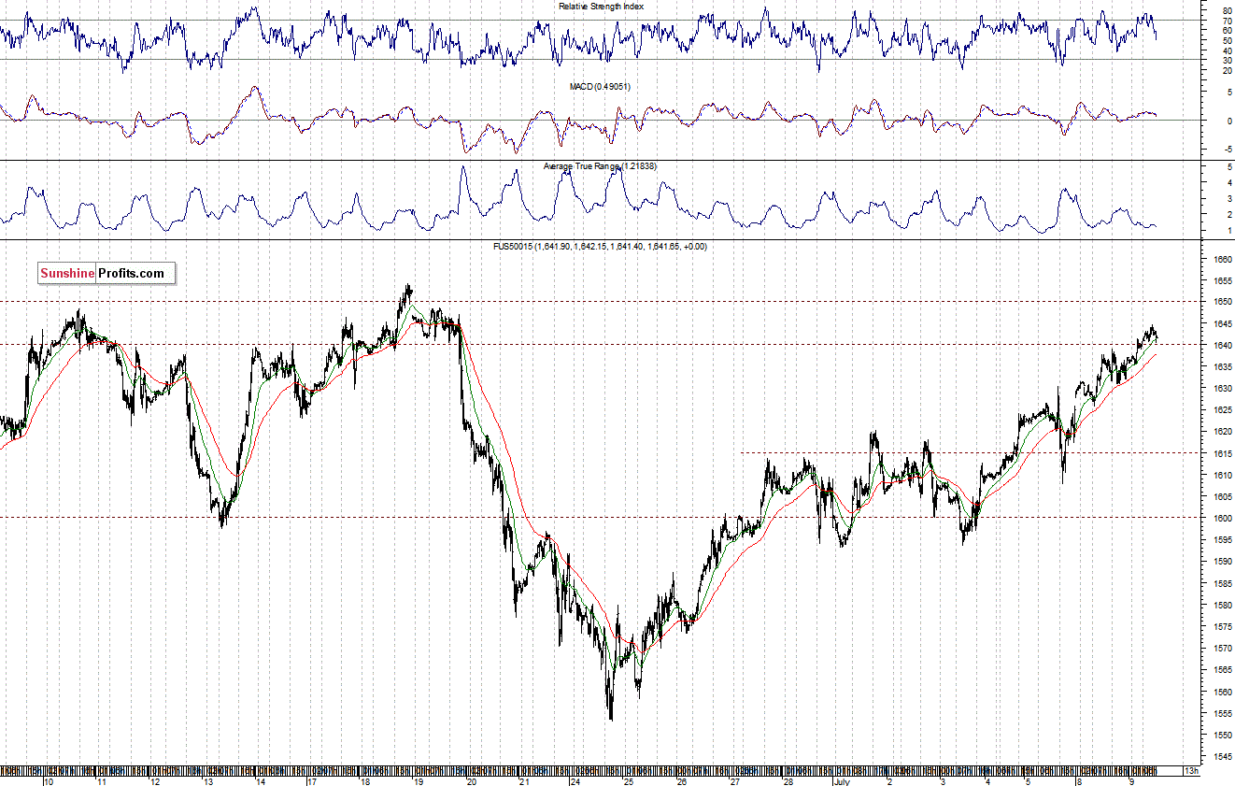Screen dimensions: 1235x786
Task: Click date 13 on the time axis
Action: 207,780
